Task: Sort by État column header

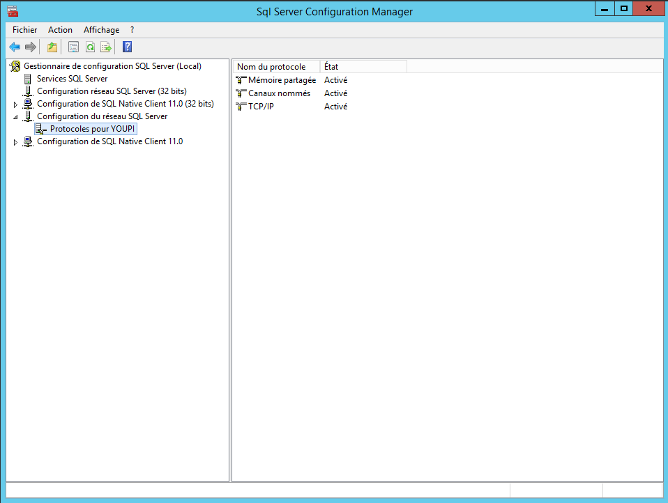Action: [x=363, y=67]
